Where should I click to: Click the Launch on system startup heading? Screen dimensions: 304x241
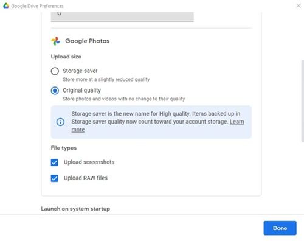click(75, 209)
